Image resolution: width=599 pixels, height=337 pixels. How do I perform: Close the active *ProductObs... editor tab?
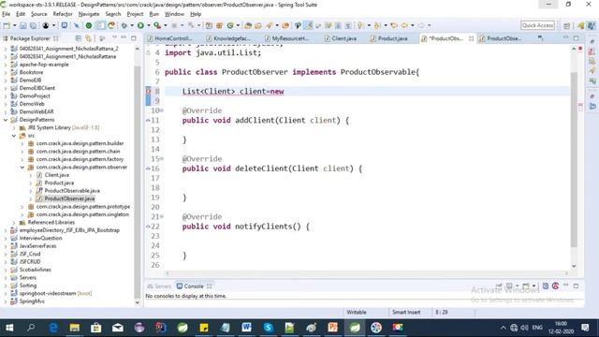[x=471, y=38]
